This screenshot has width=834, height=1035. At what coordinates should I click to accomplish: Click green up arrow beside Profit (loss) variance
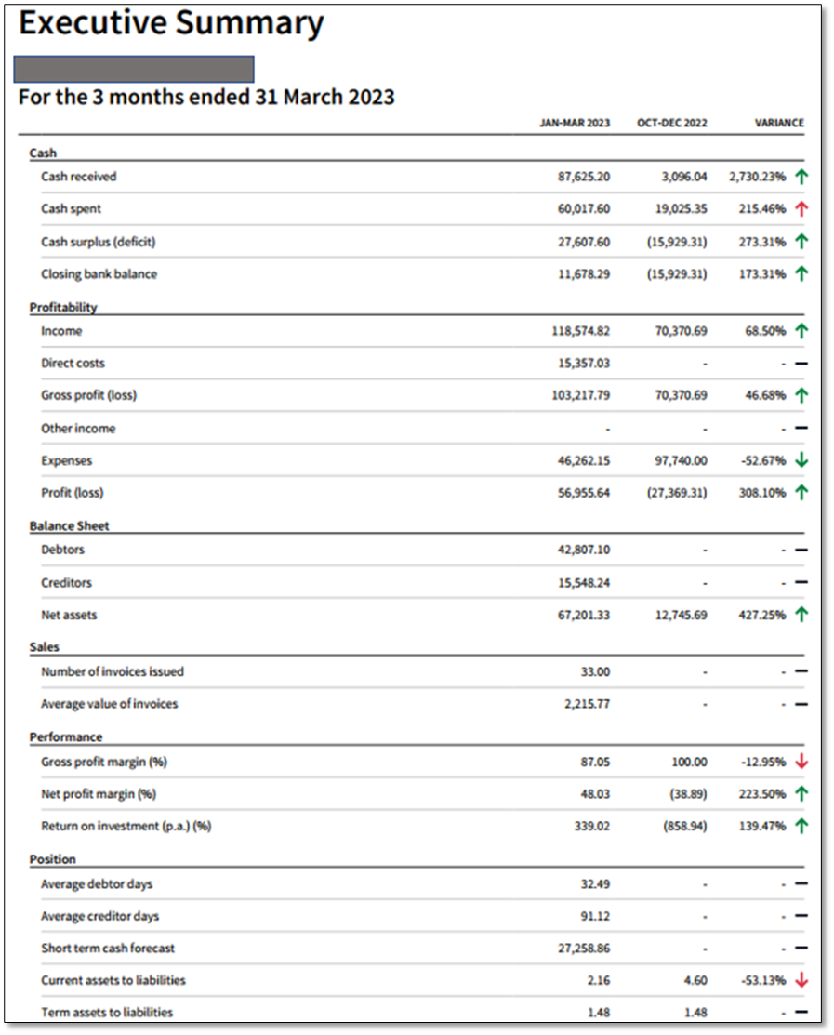pyautogui.click(x=801, y=493)
